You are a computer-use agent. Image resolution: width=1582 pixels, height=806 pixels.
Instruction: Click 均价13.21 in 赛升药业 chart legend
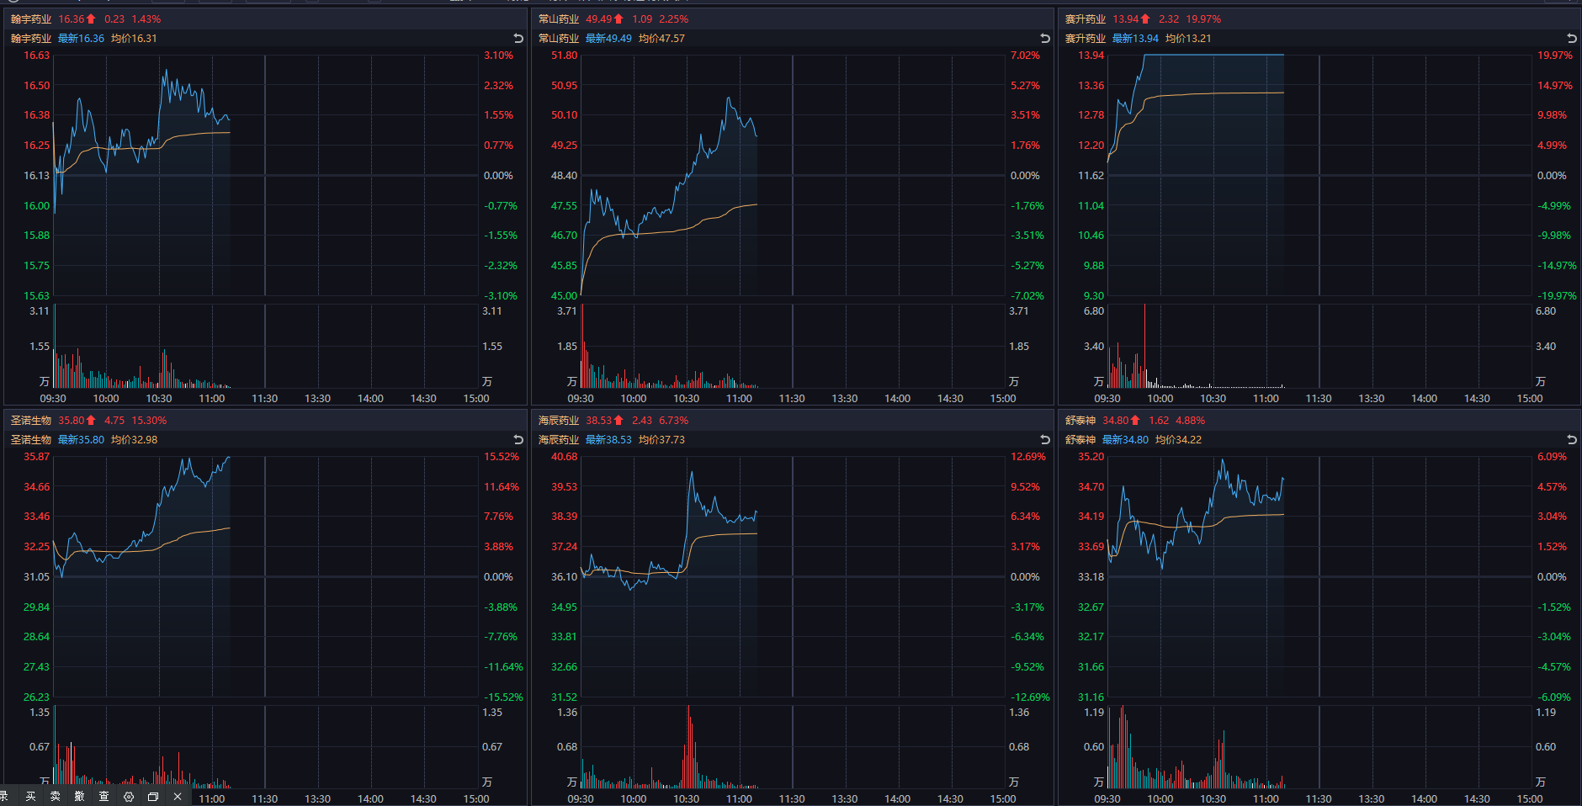pyautogui.click(x=1188, y=39)
